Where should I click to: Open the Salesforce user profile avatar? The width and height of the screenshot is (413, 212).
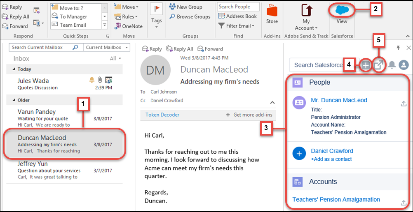(x=404, y=65)
